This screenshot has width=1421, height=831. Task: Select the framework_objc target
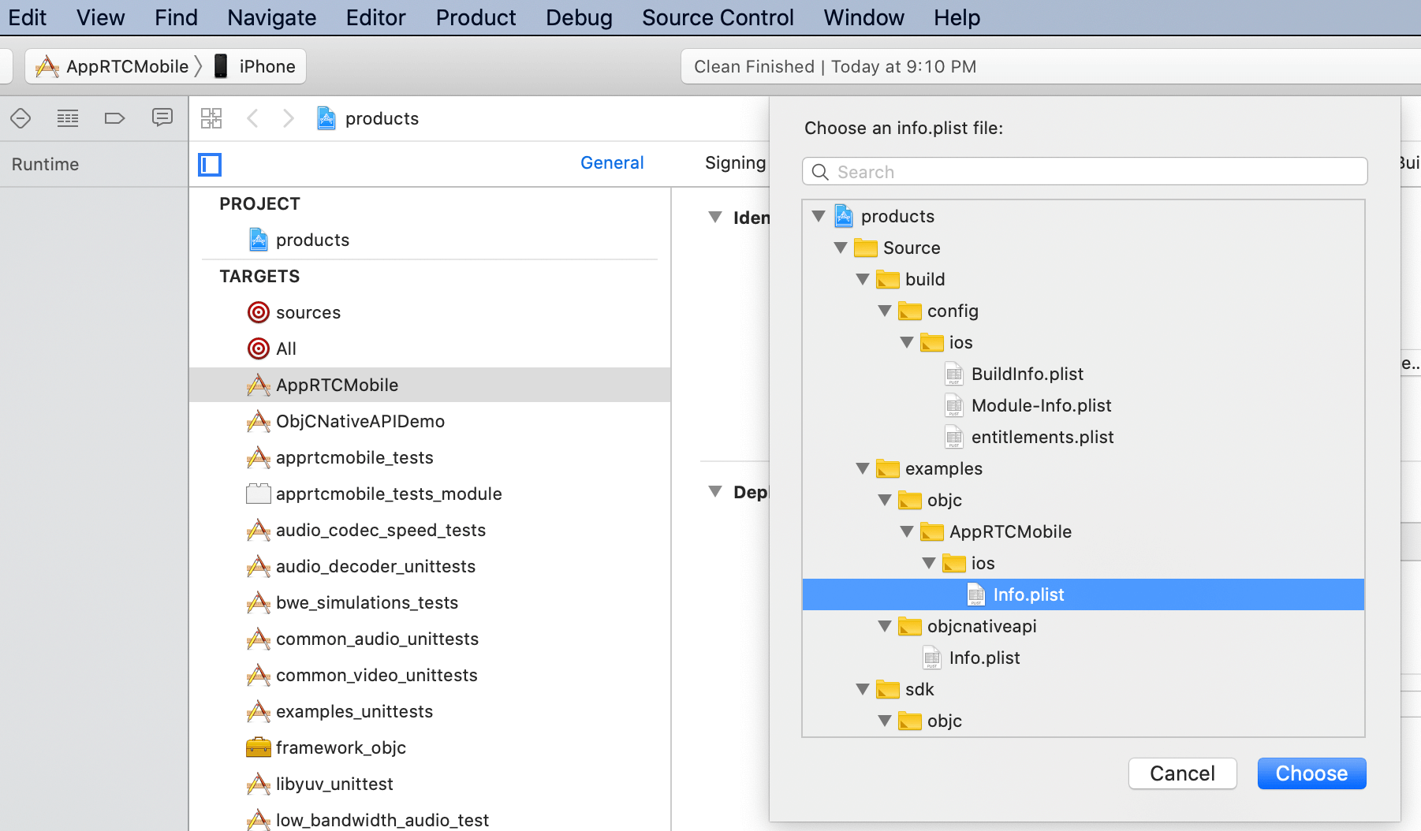tap(326, 747)
